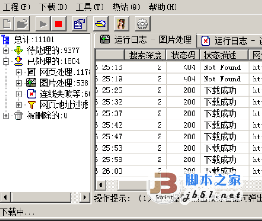
Task: Click 下载成功 in the 6:25:42 row
Action: click(x=220, y=125)
